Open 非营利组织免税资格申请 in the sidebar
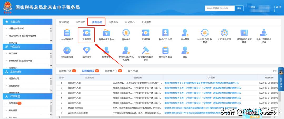 coord(21,61)
